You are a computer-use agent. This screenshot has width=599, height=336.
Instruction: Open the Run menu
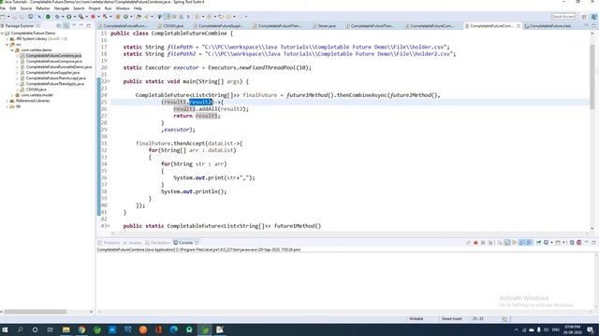(109, 8)
